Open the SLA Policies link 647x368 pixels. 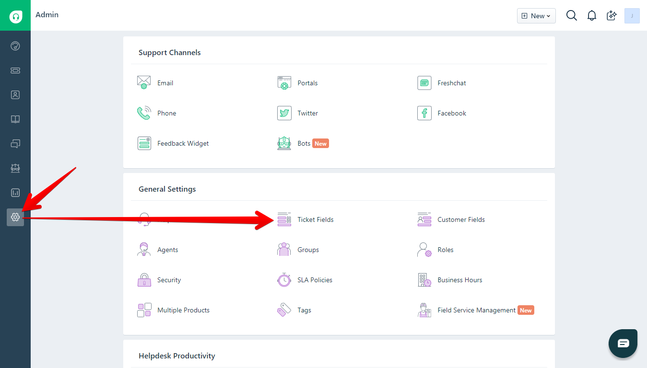click(315, 280)
